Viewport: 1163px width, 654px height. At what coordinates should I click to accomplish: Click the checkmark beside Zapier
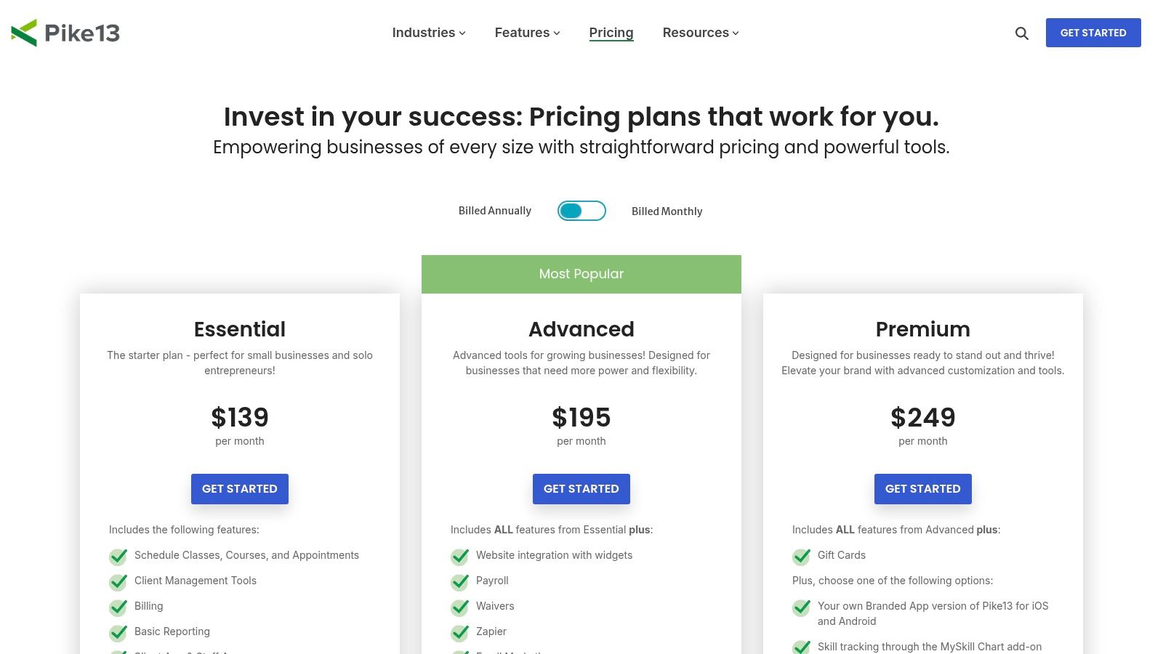(459, 633)
